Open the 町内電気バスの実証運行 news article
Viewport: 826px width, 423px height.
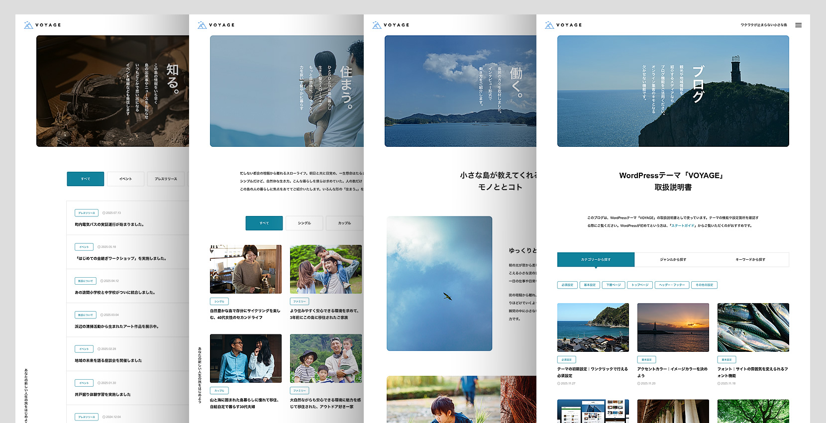[109, 224]
